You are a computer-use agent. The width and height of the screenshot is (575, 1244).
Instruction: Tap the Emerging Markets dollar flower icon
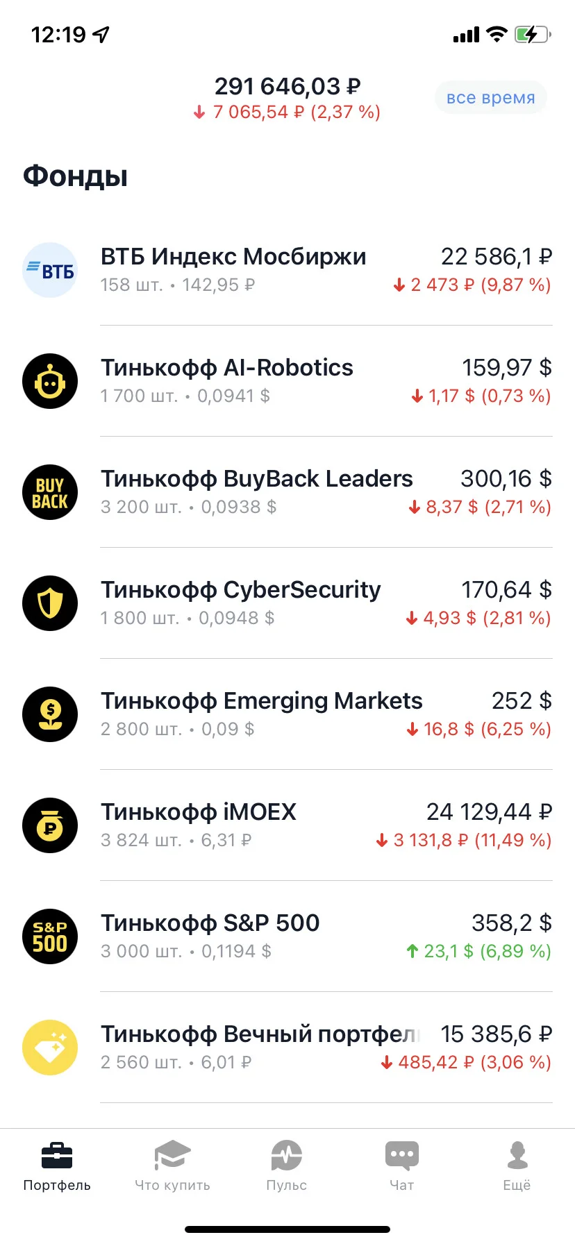[50, 714]
